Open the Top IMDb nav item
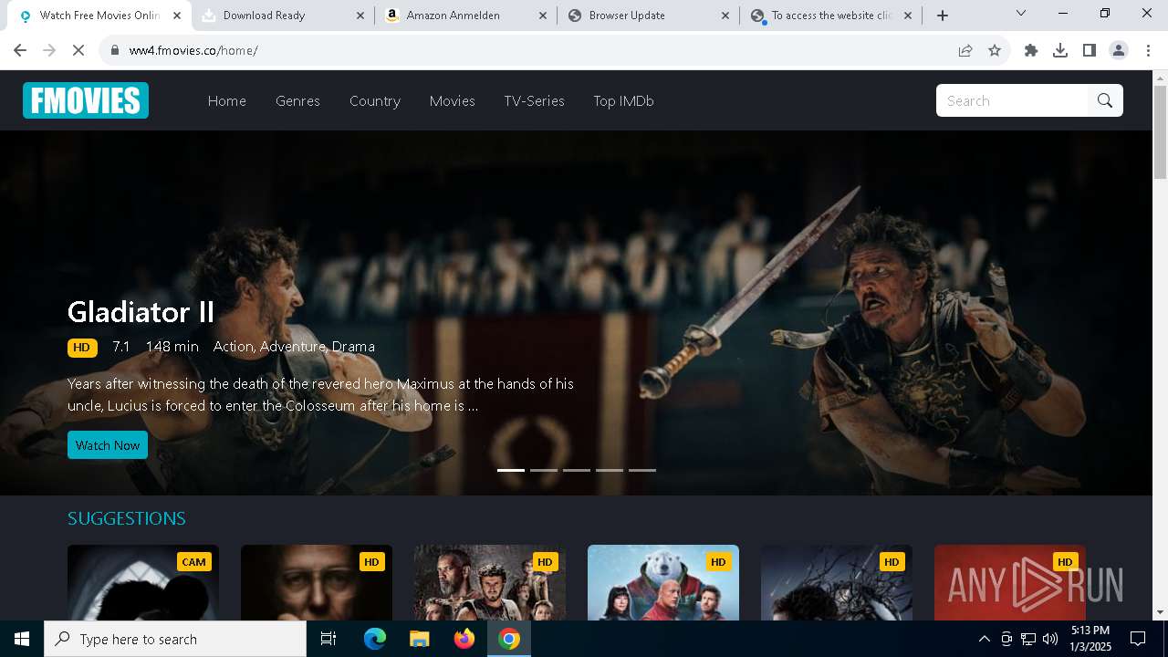 tap(624, 100)
